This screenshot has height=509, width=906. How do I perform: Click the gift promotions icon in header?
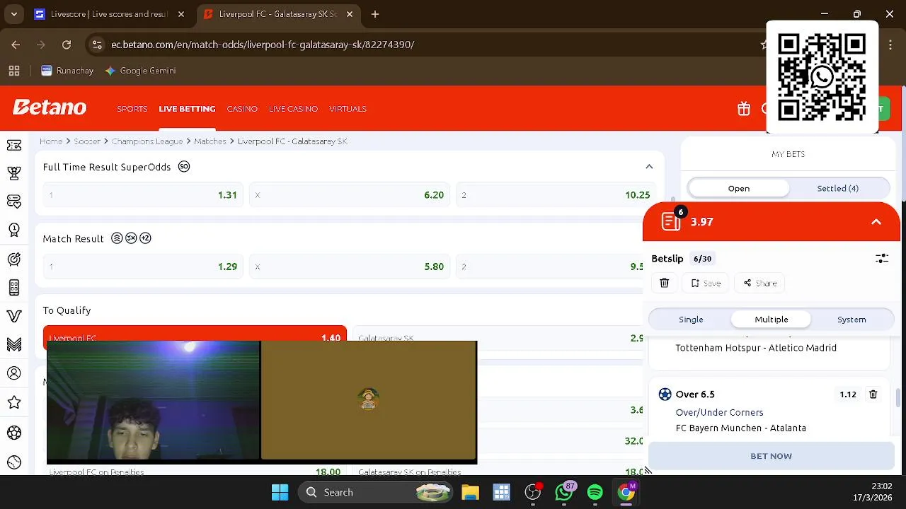[x=743, y=109]
